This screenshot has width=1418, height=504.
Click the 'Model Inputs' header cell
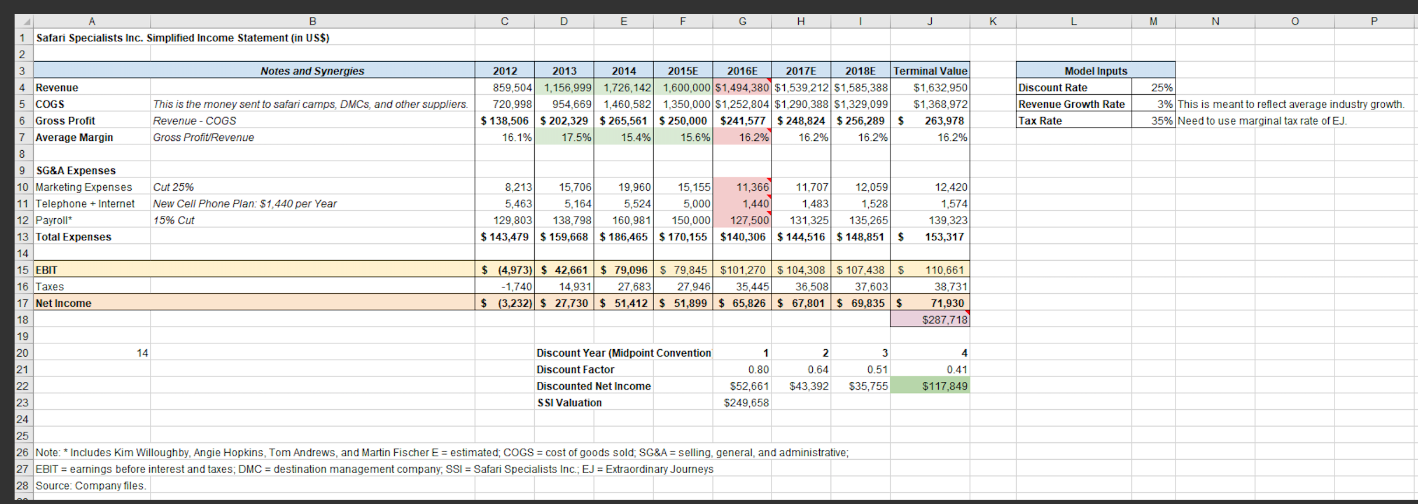click(1096, 70)
